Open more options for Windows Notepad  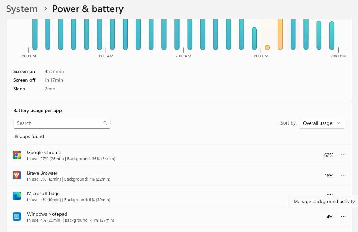(x=343, y=217)
